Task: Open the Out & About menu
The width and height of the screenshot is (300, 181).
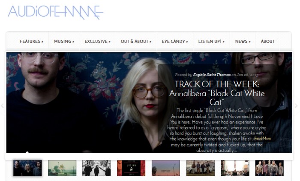Action: pos(136,41)
